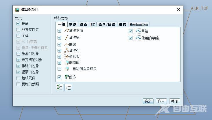This screenshot has height=120, width=212.
Task: Toggle the 遮蔽的对象 checkbox
Action: point(18,72)
